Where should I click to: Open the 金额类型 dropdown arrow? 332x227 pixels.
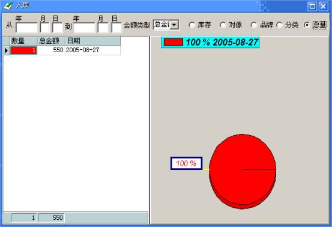(x=174, y=25)
